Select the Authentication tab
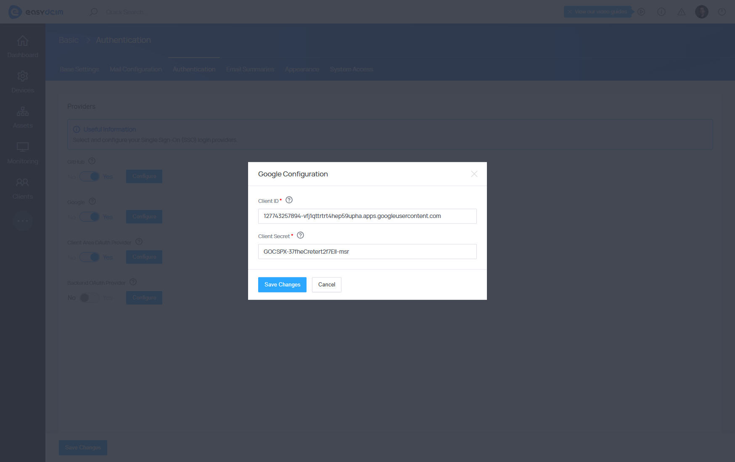735x462 pixels. [x=194, y=69]
